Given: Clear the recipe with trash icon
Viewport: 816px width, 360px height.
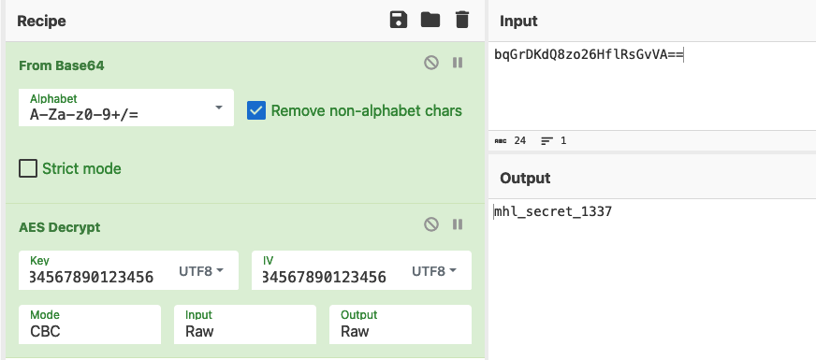Looking at the screenshot, I should pyautogui.click(x=461, y=21).
